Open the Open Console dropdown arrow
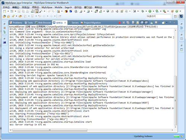Screen dimensions: 186x140 point(167,22)
